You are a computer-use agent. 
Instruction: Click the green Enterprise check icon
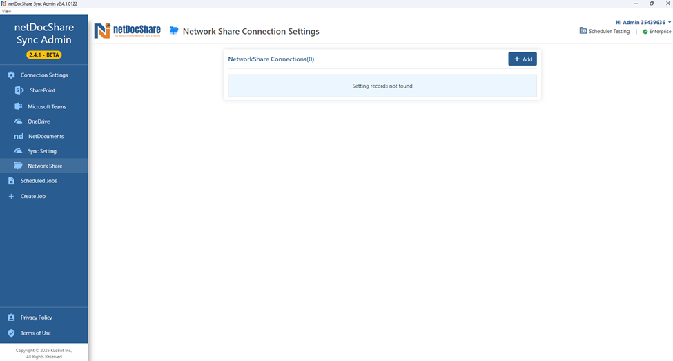click(x=645, y=32)
